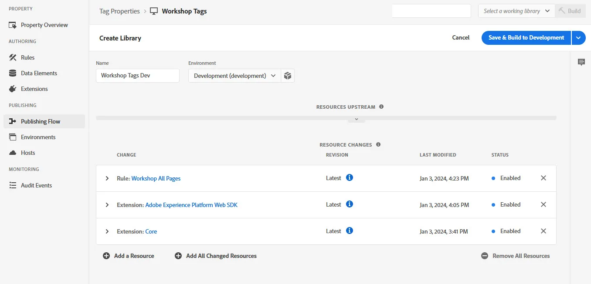Screen dimensions: 591x284
Task: Click info icon next to Resources Upstream
Action: (x=381, y=107)
